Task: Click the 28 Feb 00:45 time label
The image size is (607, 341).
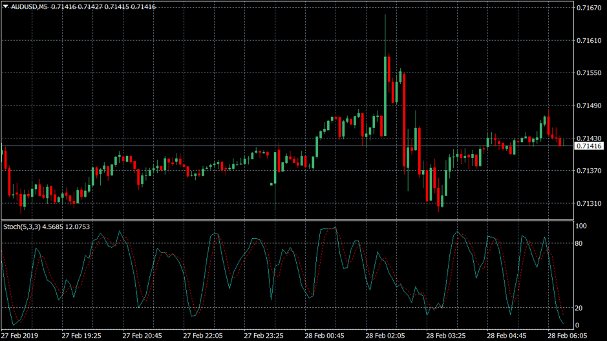Action: [325, 336]
